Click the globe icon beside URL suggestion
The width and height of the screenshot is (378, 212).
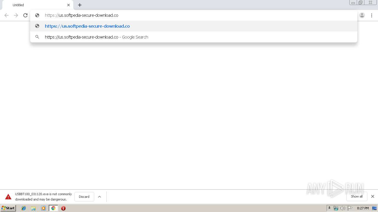tap(37, 26)
